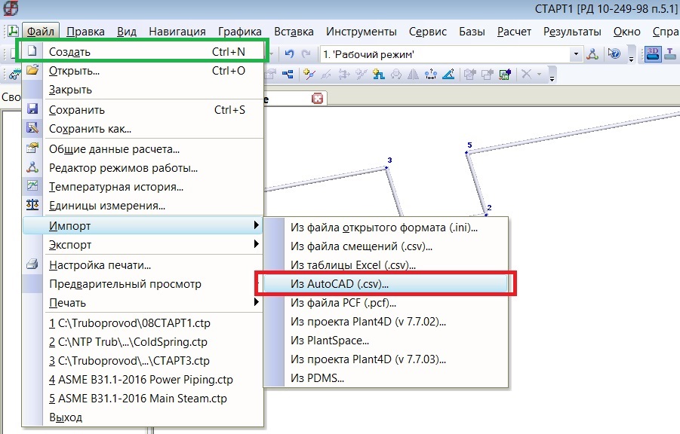This screenshot has width=680, height=434.
Task: Toggle the T text display button
Action: coord(670,53)
